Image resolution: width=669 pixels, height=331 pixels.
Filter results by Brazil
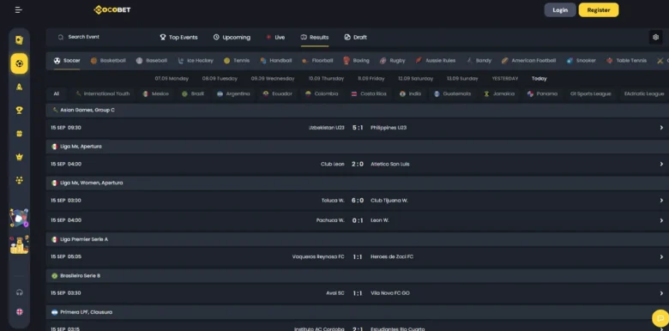tap(193, 93)
